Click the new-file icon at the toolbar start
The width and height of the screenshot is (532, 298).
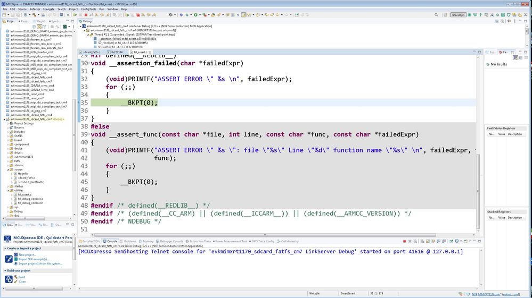[x=4, y=15]
